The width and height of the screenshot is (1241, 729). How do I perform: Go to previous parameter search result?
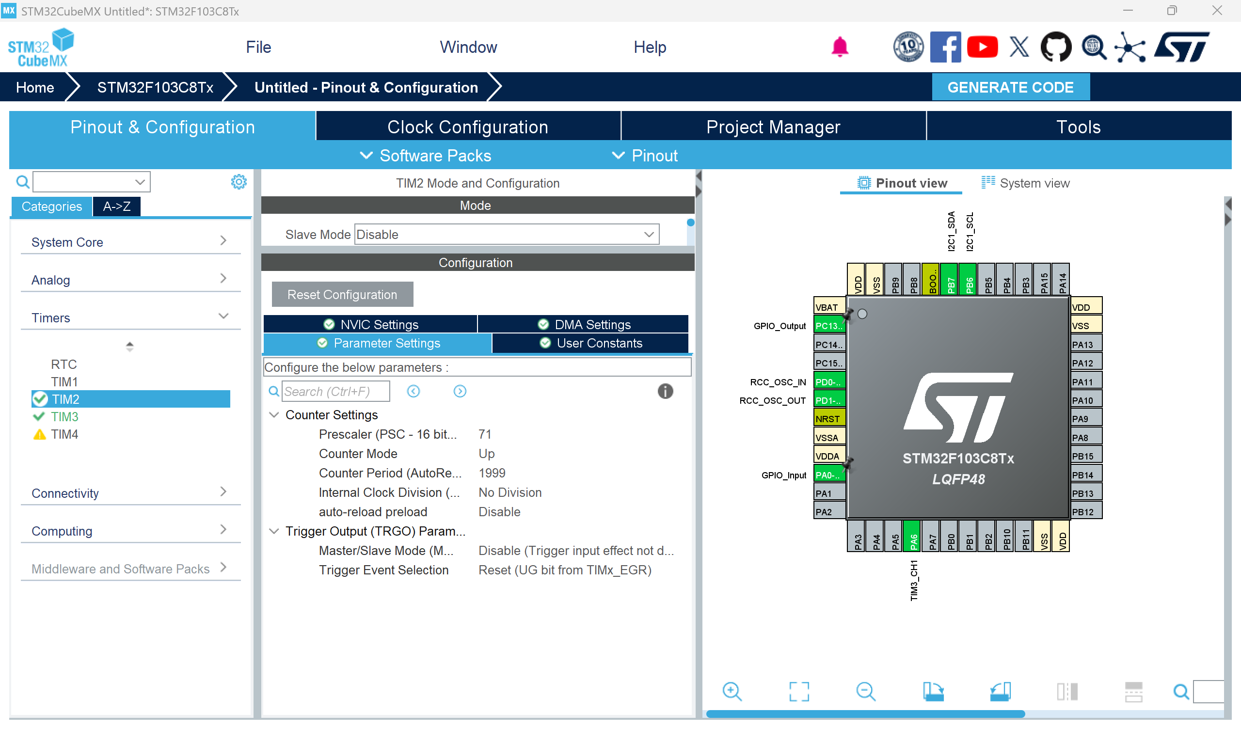tap(413, 391)
